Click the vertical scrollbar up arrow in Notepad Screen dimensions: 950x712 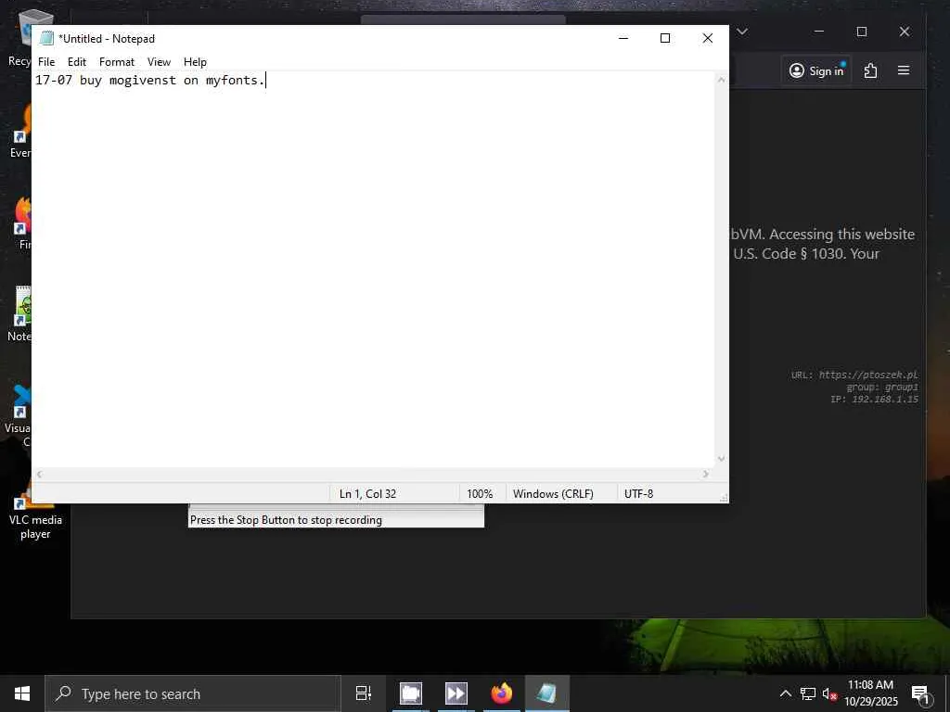721,80
